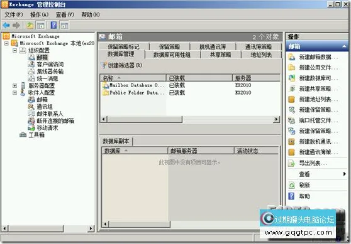This screenshot has width=351, height=244.
Task: Click the Back arrow toolbar icon
Action: pos(6,25)
